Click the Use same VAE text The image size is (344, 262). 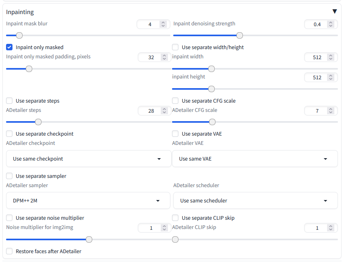tap(195, 159)
